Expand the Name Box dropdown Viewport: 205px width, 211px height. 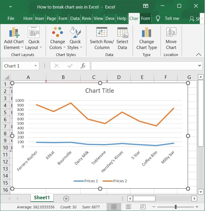coord(35,66)
